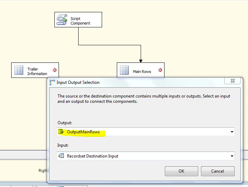The height and width of the screenshot is (187, 248).
Task: Click the Input Output Selection dialog title icon
Action: 53,82
